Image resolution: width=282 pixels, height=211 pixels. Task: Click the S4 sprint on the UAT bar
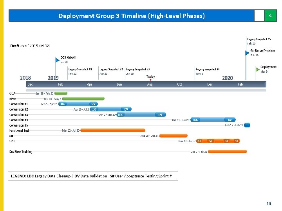click(236, 141)
